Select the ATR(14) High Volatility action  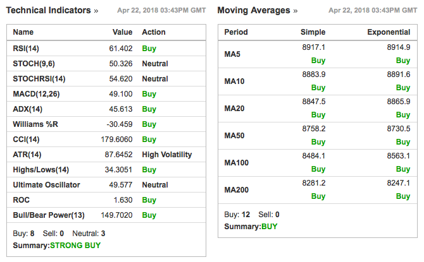point(167,155)
